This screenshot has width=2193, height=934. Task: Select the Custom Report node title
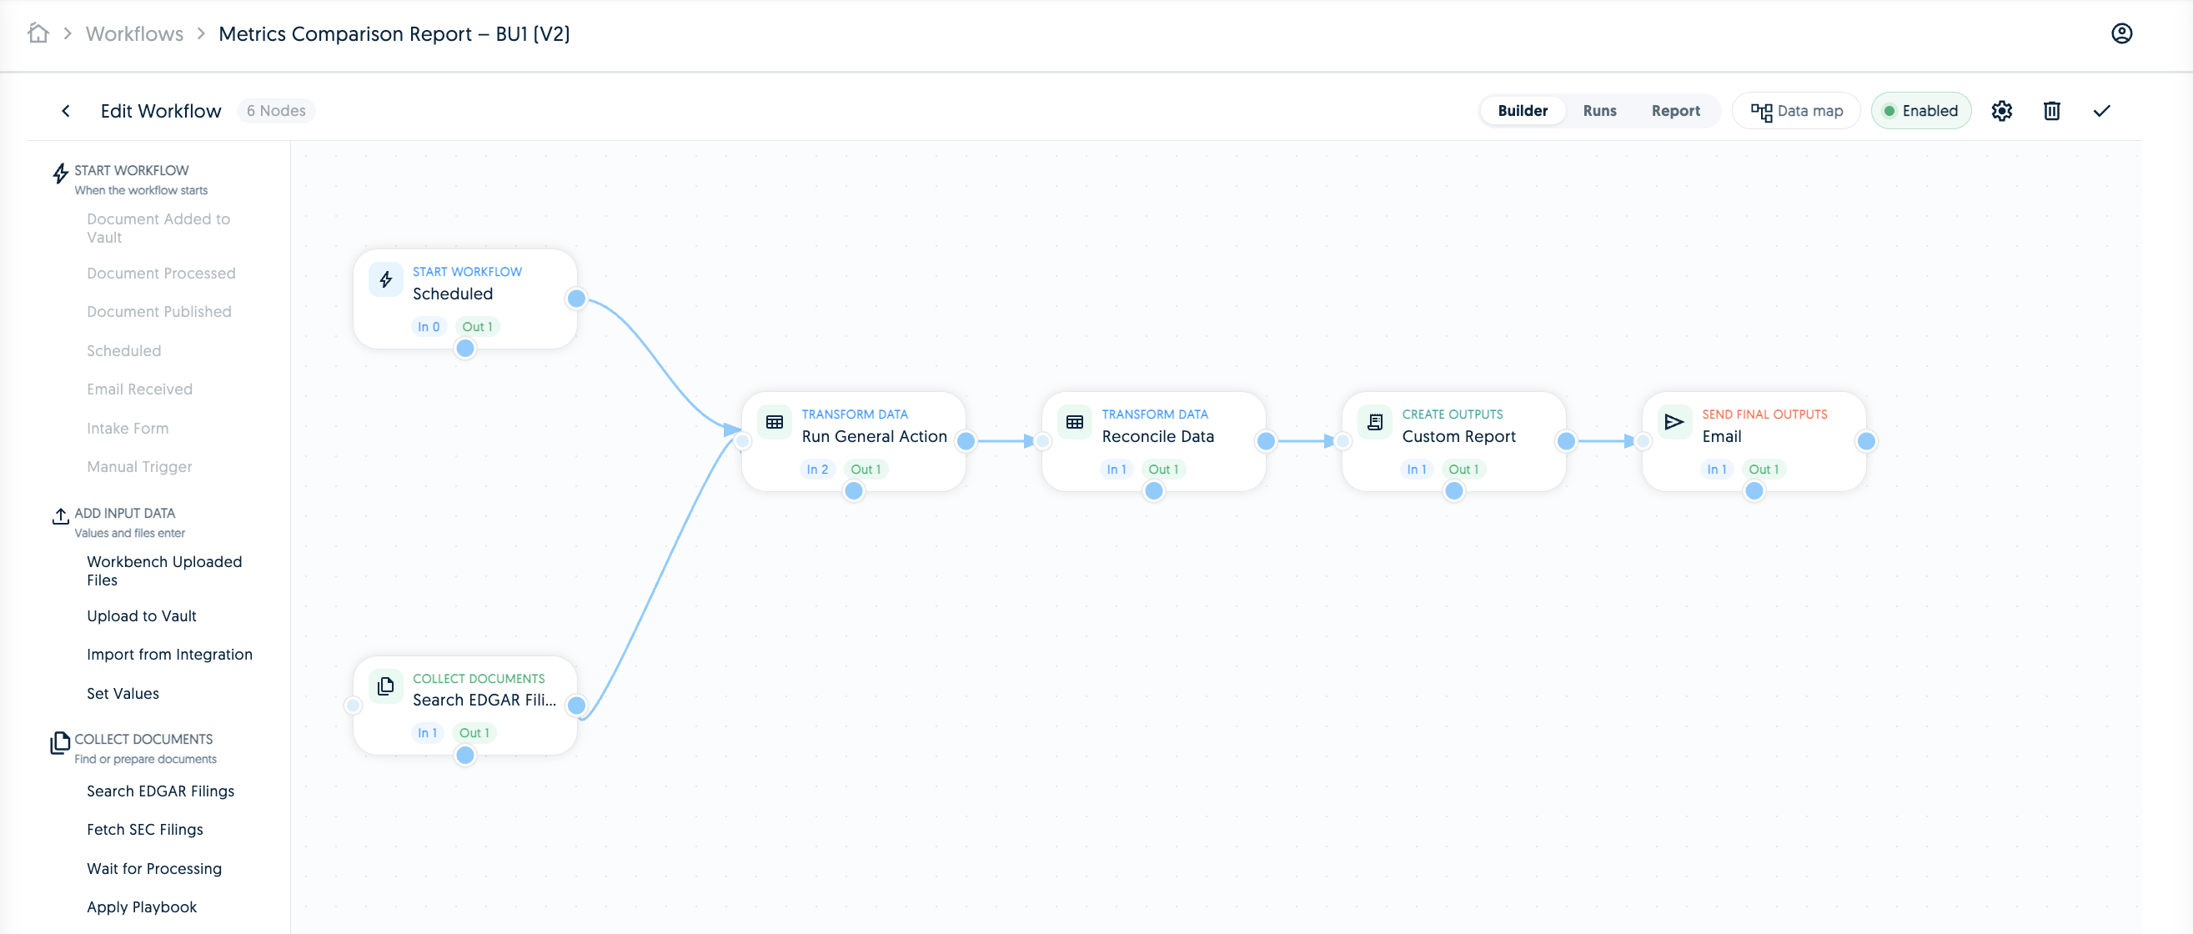coord(1458,436)
